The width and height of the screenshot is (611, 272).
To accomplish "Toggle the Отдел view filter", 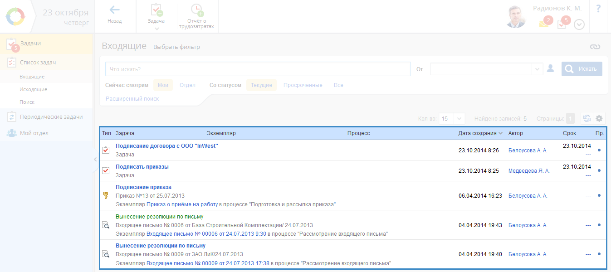I will click(187, 85).
